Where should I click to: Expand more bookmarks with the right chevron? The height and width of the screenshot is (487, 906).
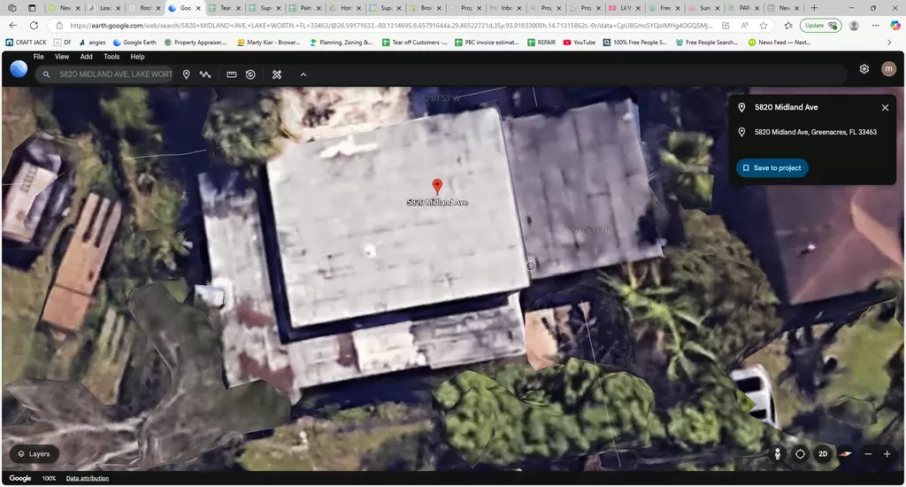[889, 43]
